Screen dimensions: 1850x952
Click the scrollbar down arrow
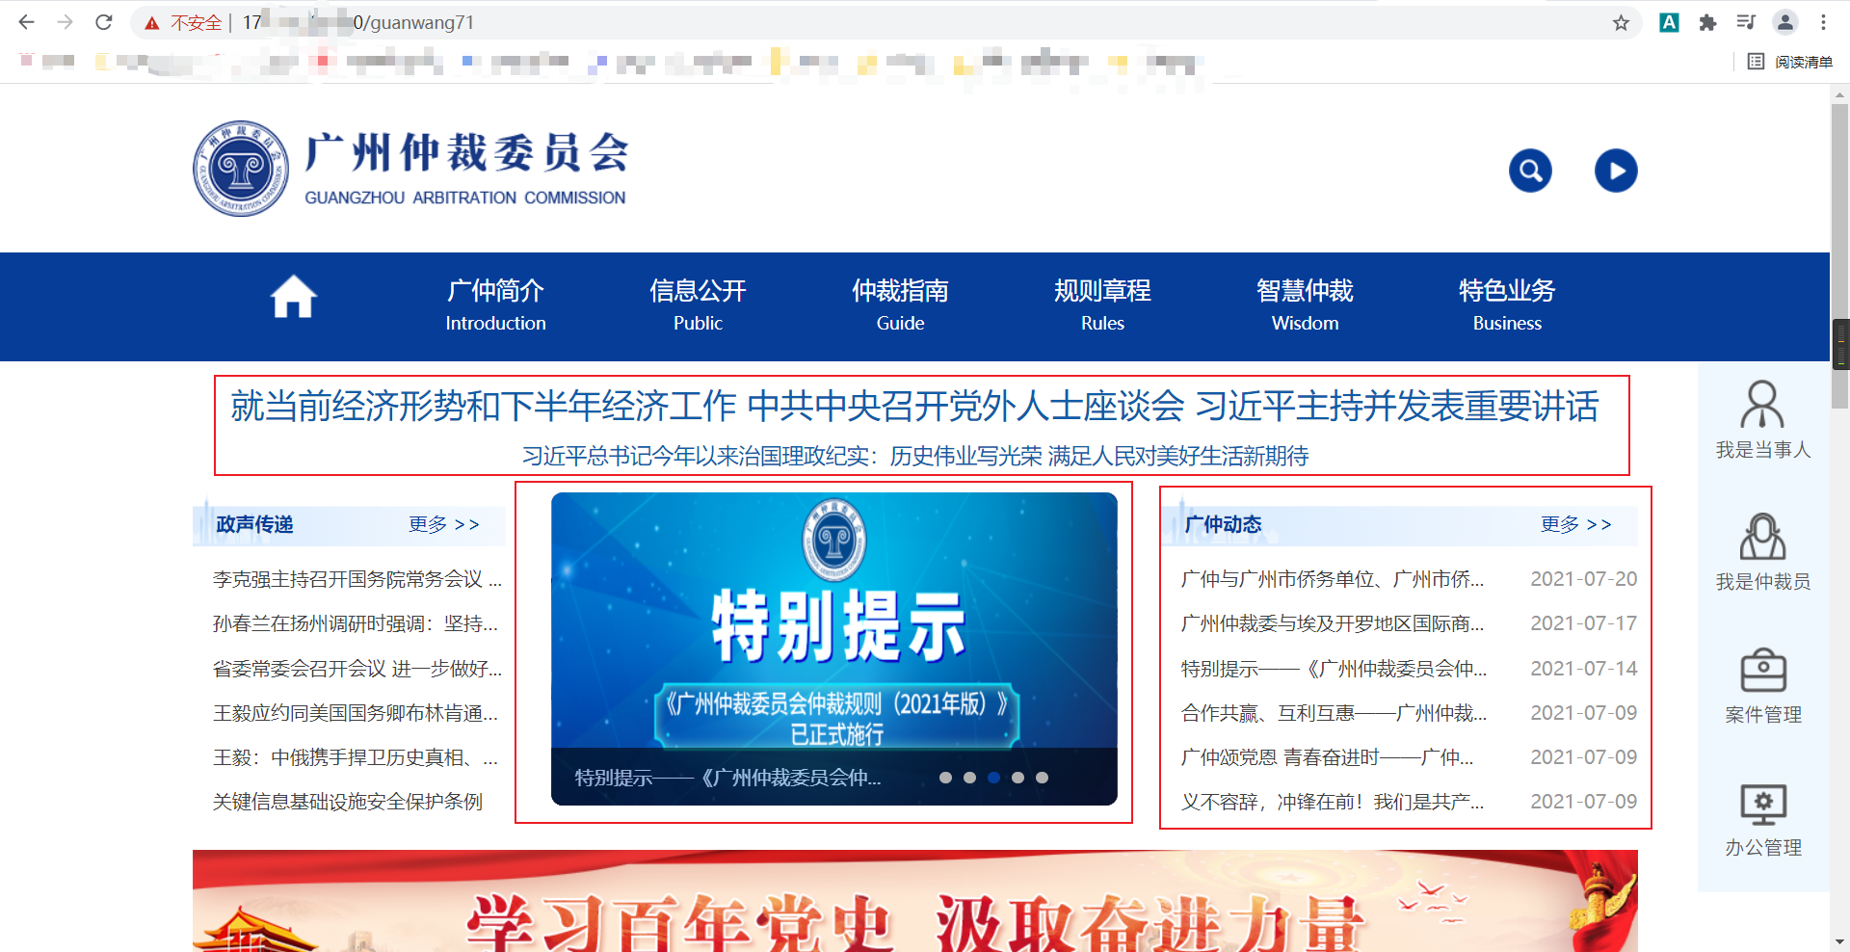pos(1840,941)
